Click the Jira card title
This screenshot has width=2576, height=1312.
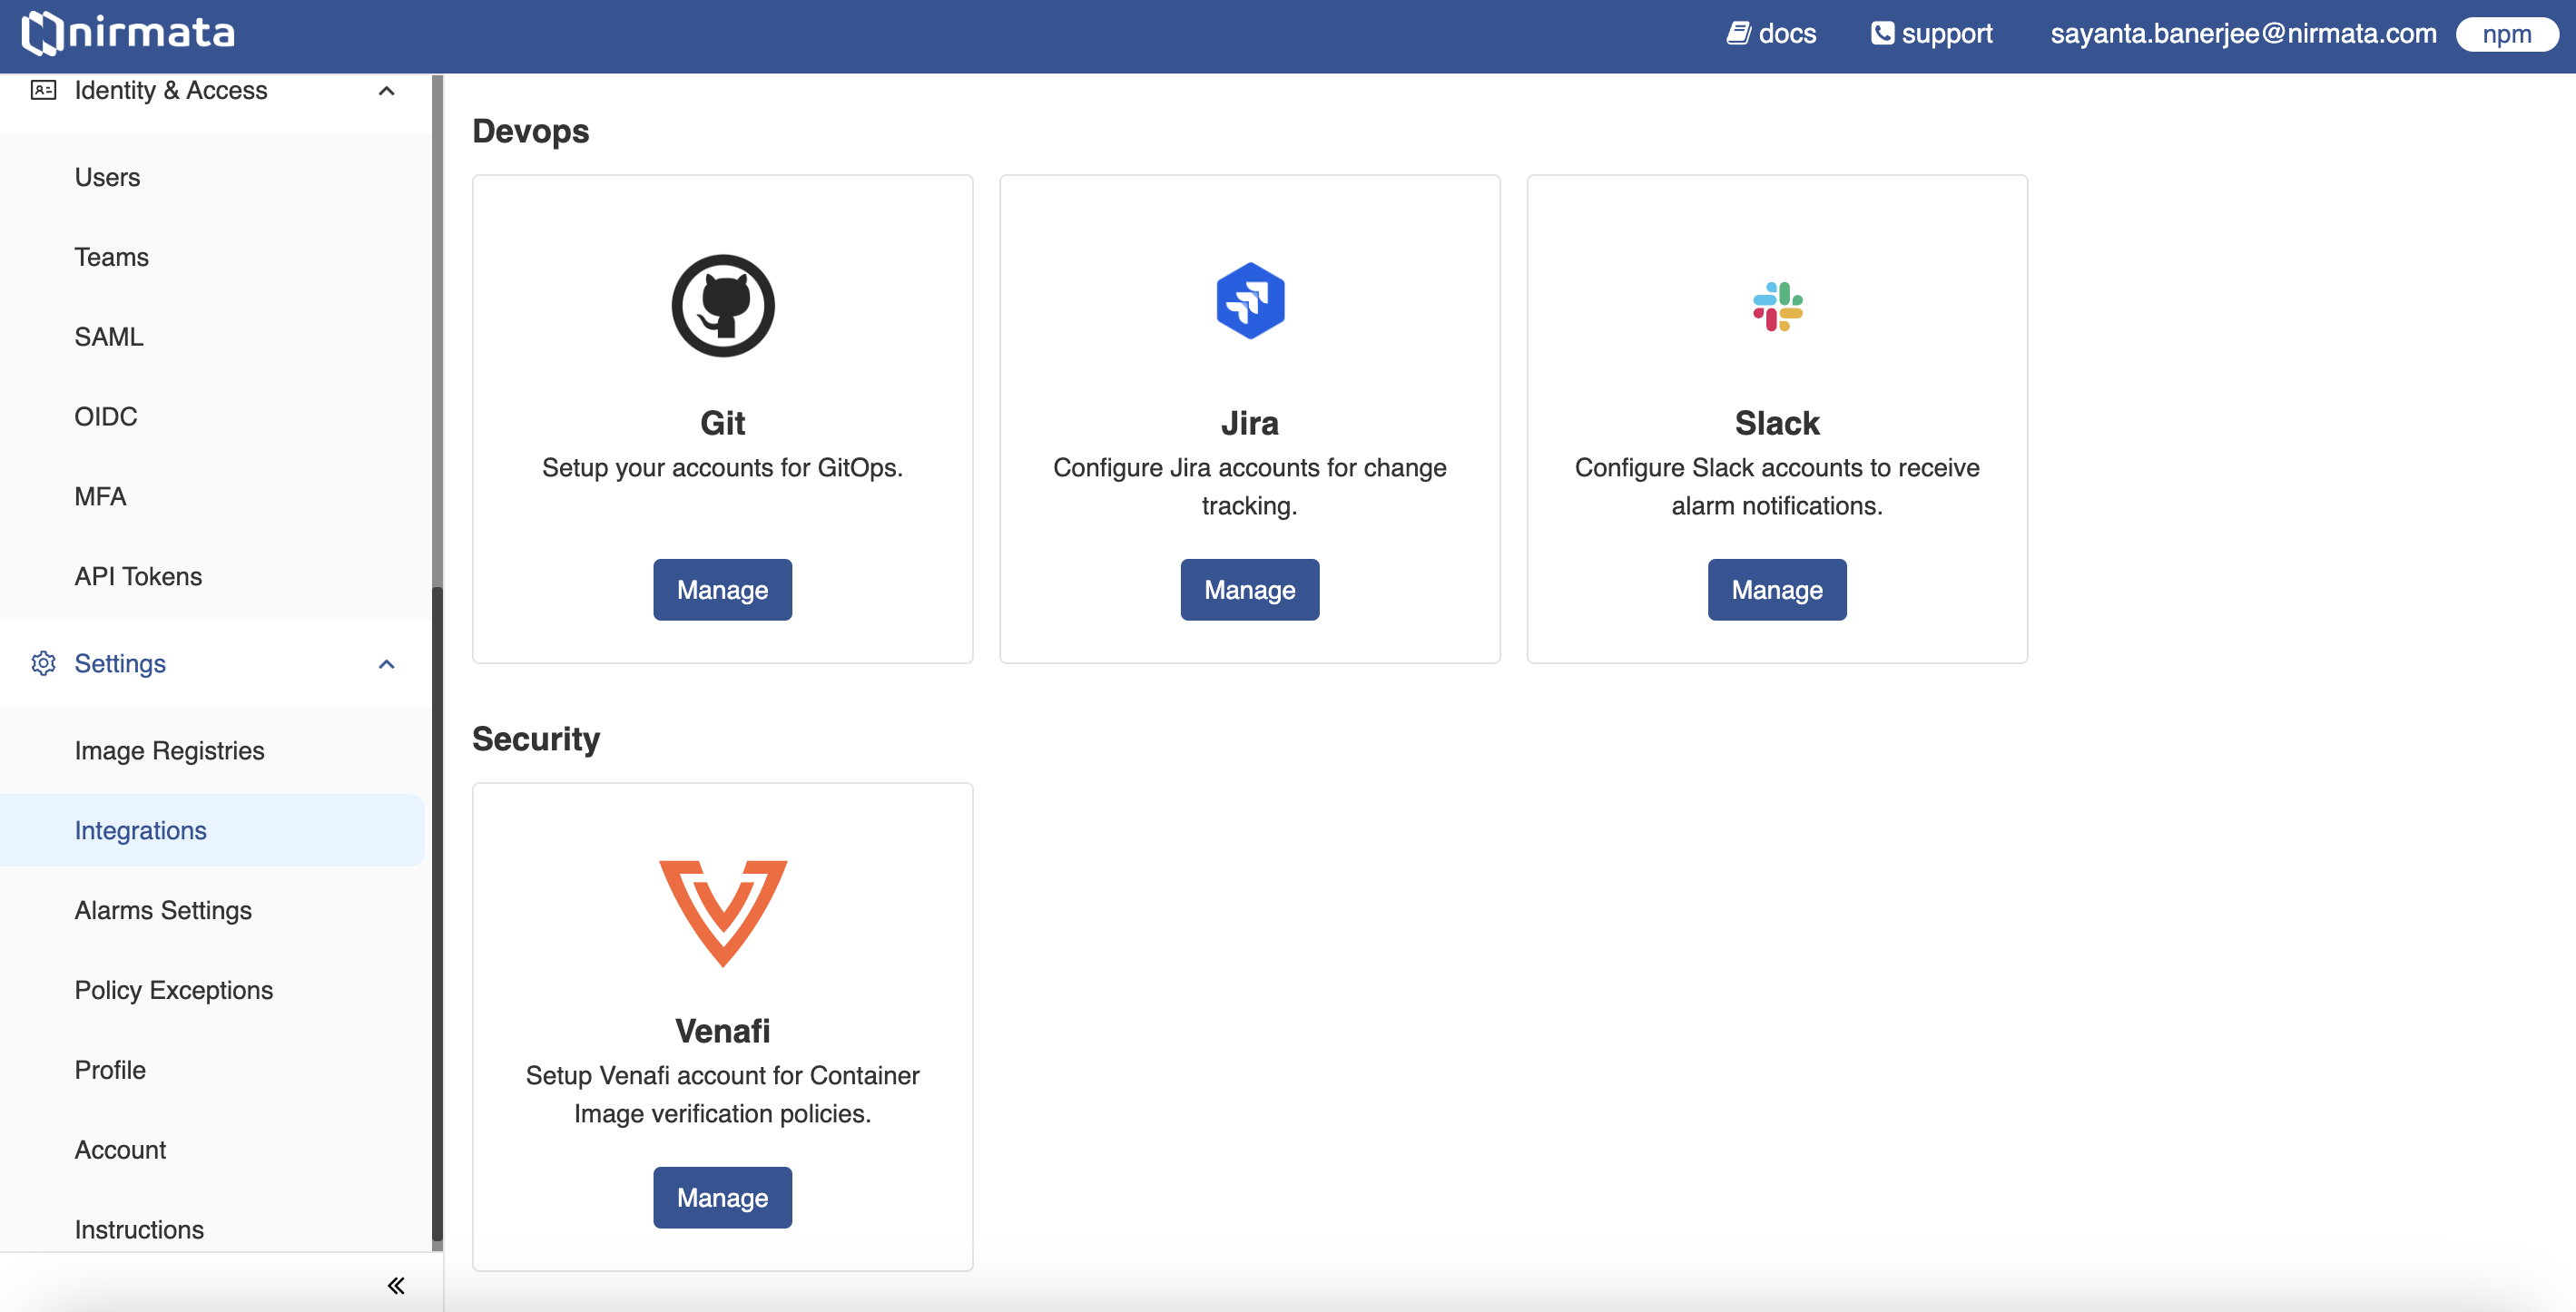1249,423
